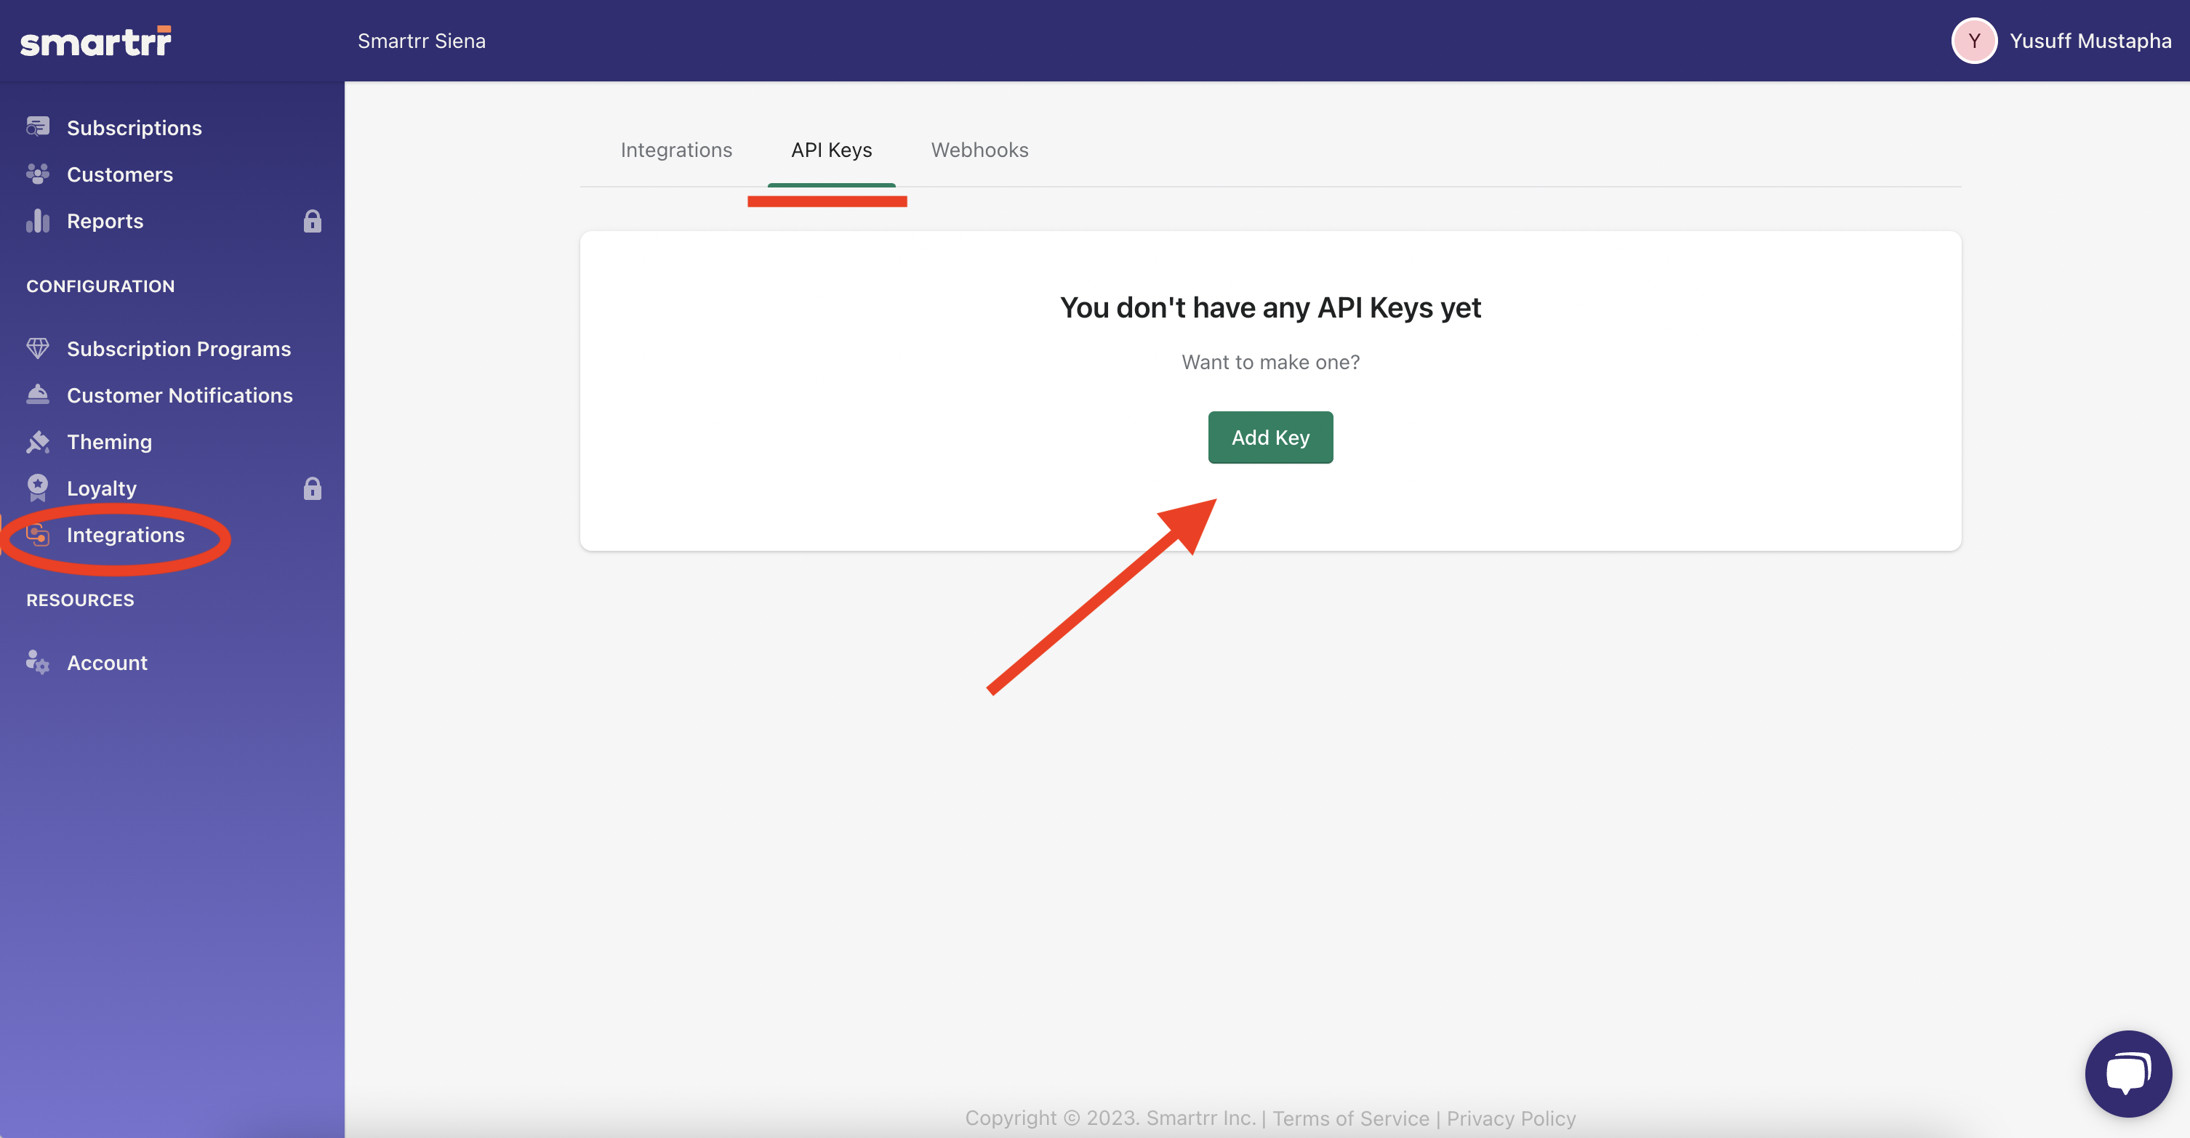Image resolution: width=2190 pixels, height=1138 pixels.
Task: Open the Account page
Action: pos(107,663)
